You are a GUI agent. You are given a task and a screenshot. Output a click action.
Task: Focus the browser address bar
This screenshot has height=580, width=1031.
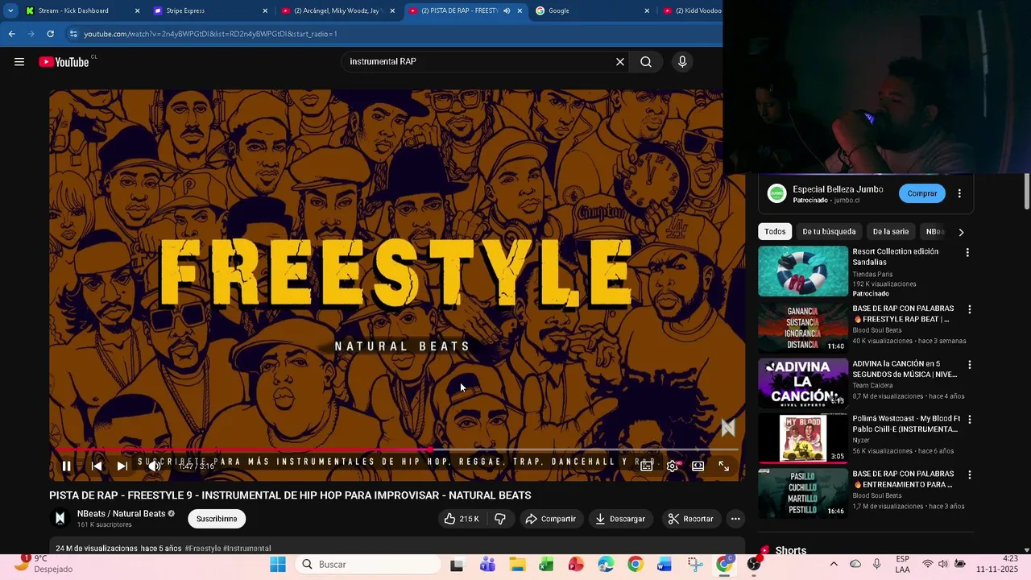coord(395,34)
